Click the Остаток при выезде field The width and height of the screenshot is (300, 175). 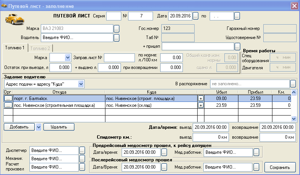tap(60, 67)
